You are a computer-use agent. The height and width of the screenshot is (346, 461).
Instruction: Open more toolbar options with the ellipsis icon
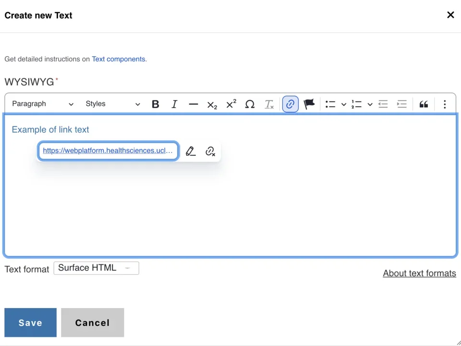pyautogui.click(x=445, y=104)
